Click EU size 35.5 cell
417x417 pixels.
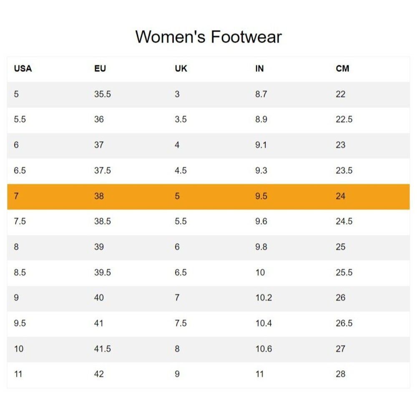tap(102, 94)
